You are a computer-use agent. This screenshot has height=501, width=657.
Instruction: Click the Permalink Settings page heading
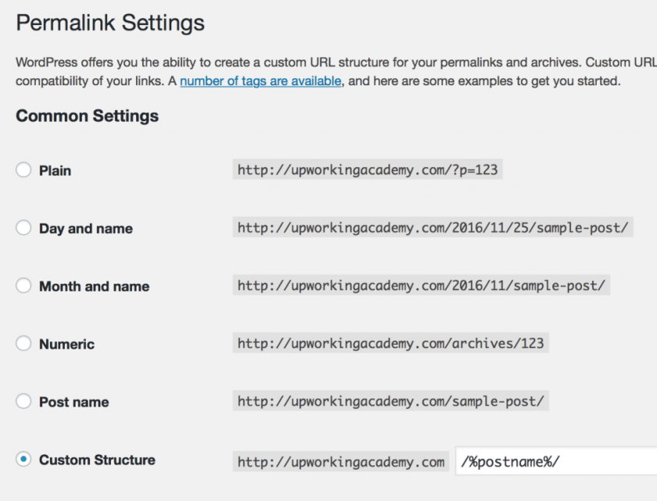(110, 23)
